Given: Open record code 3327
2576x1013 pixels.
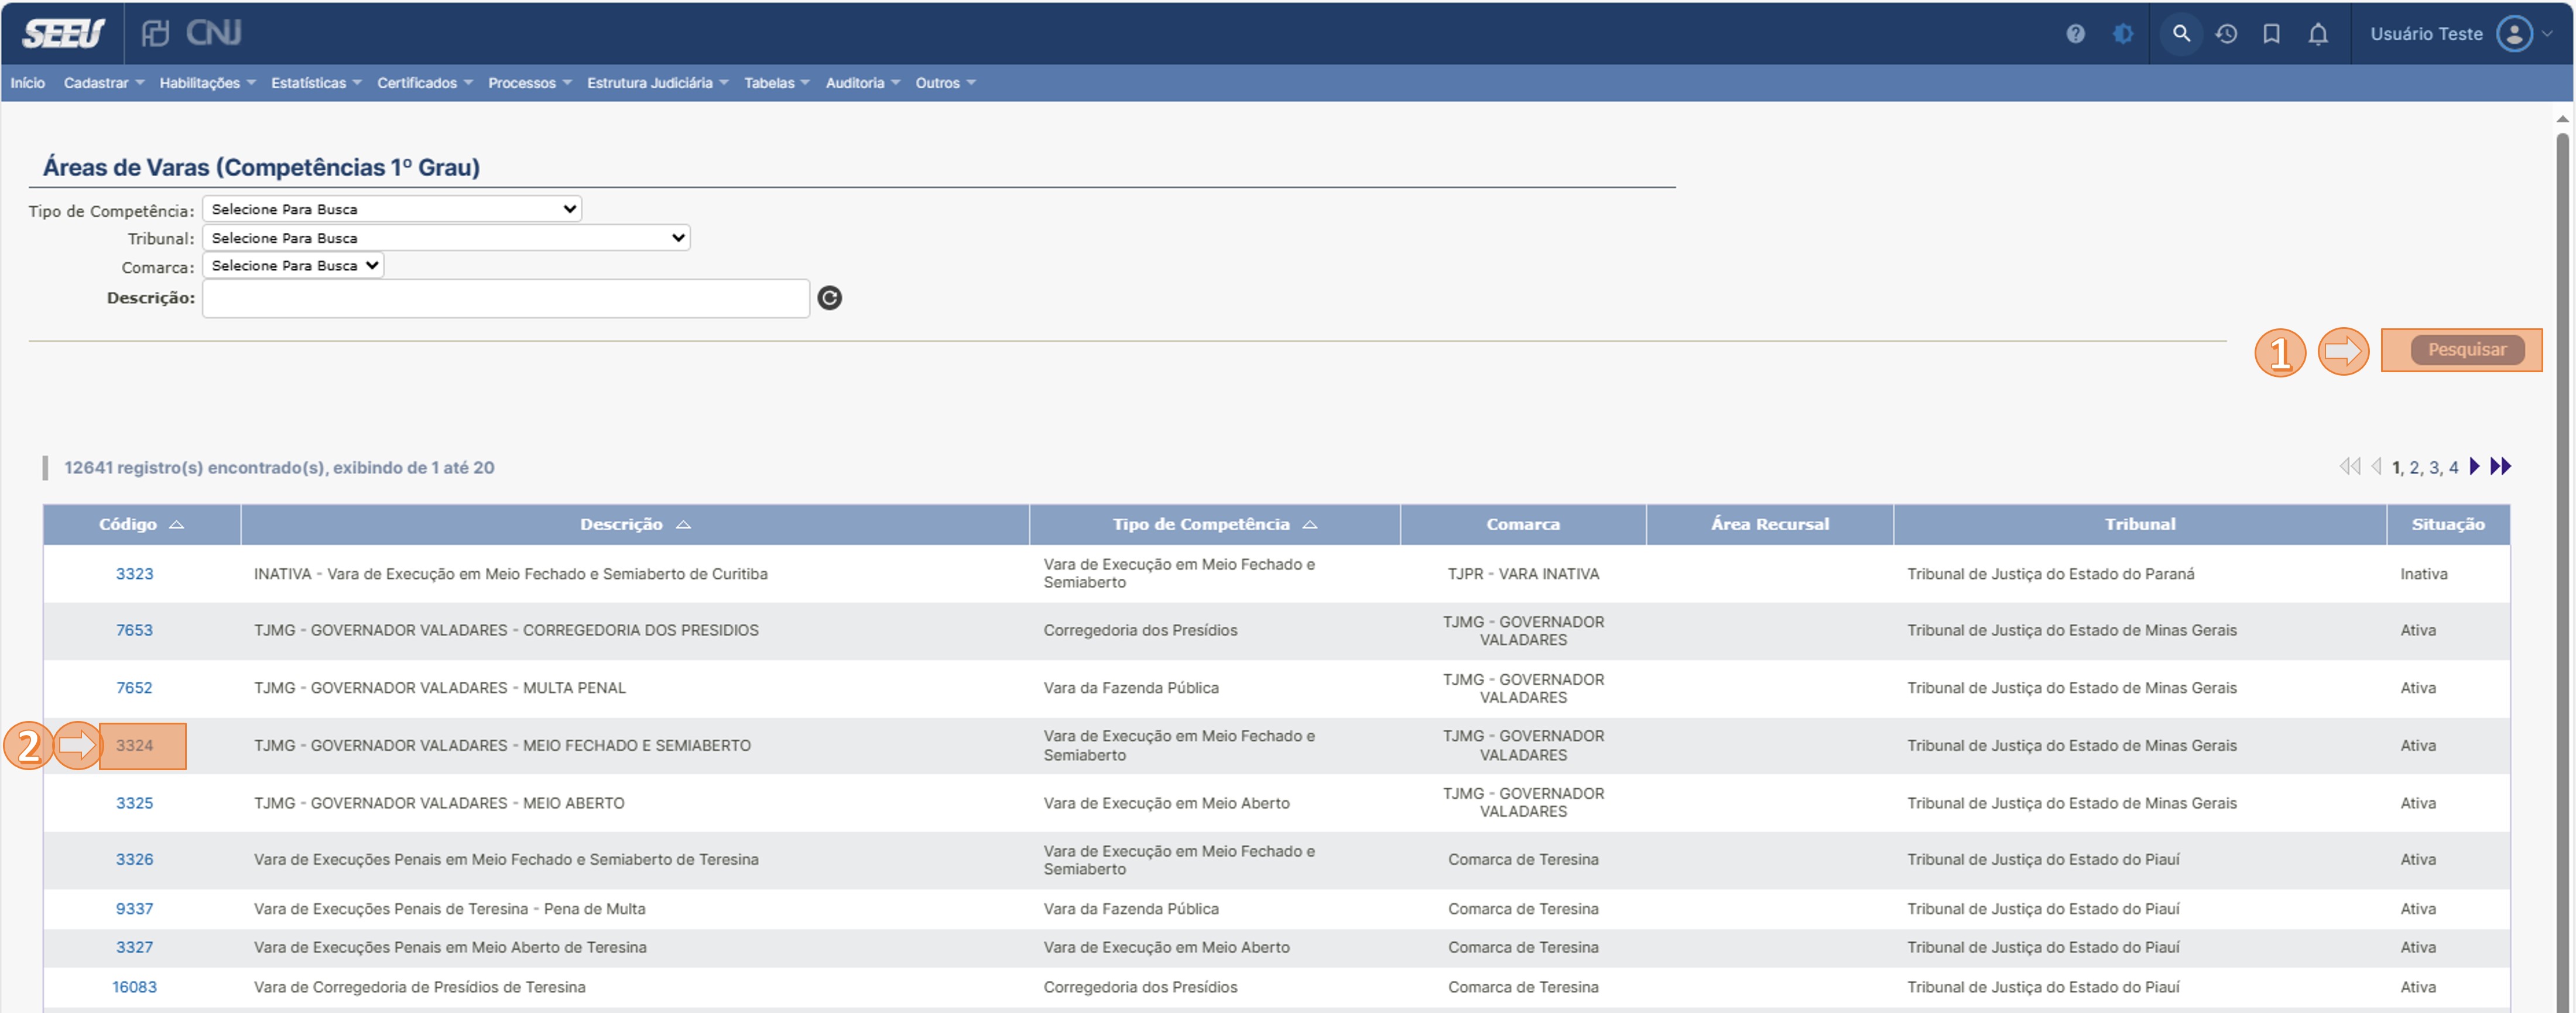Looking at the screenshot, I should click(134, 947).
